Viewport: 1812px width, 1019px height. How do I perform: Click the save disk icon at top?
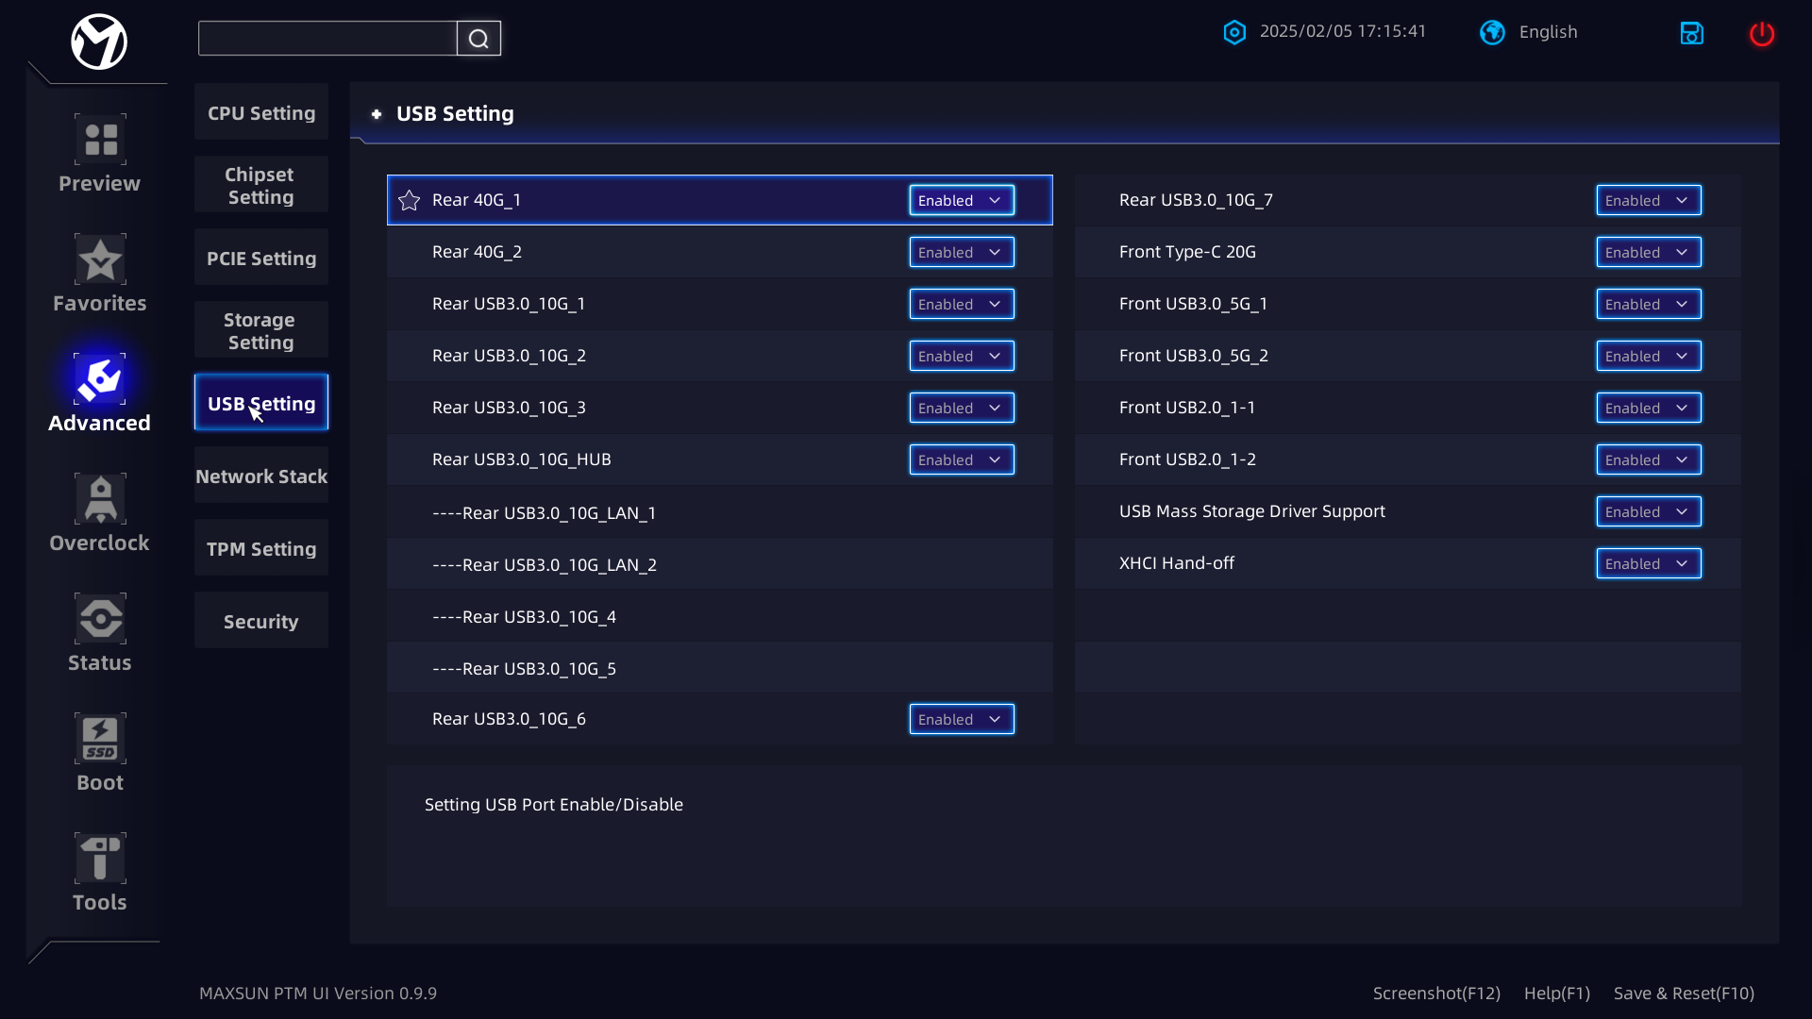coord(1691,34)
